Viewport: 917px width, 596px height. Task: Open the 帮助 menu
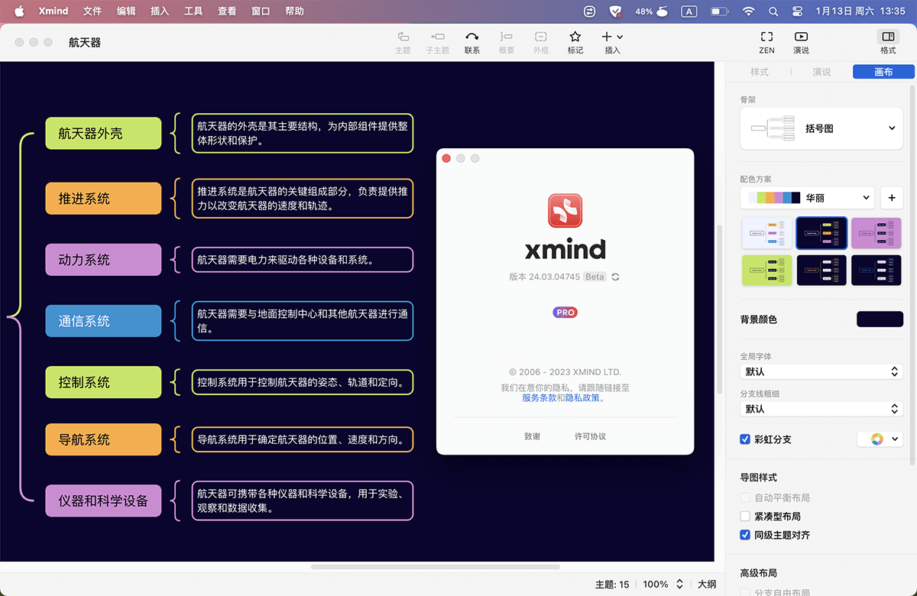click(x=294, y=11)
